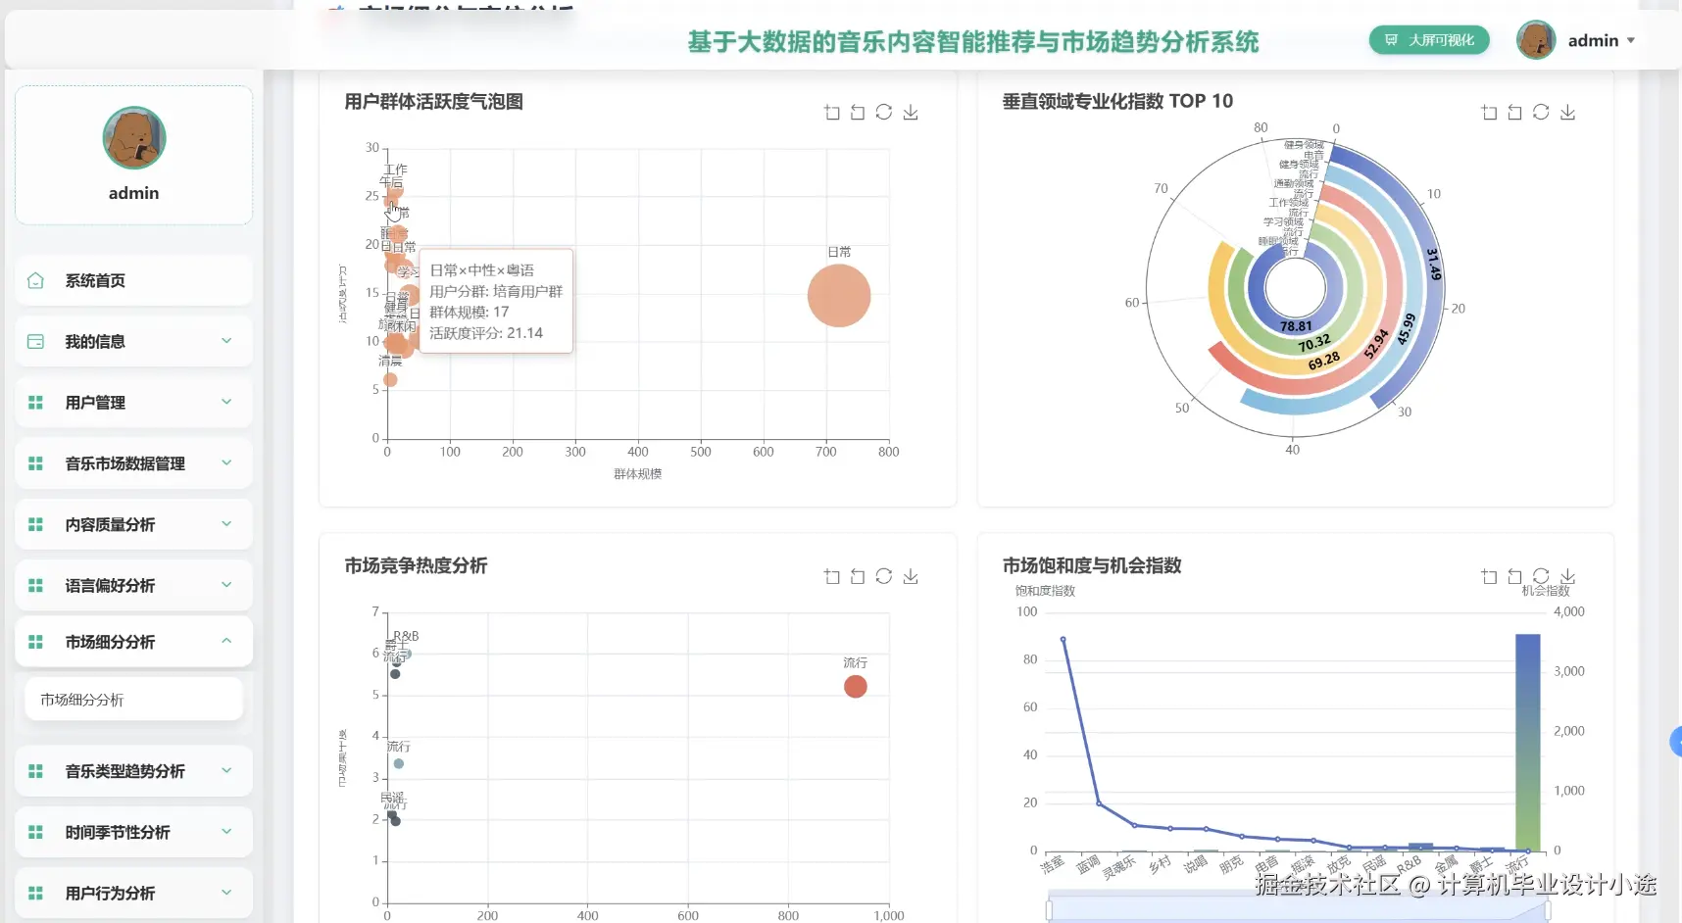This screenshot has height=923, width=1682.
Task: Collapse the 市场细分分析 menu section
Action: pyautogui.click(x=133, y=641)
